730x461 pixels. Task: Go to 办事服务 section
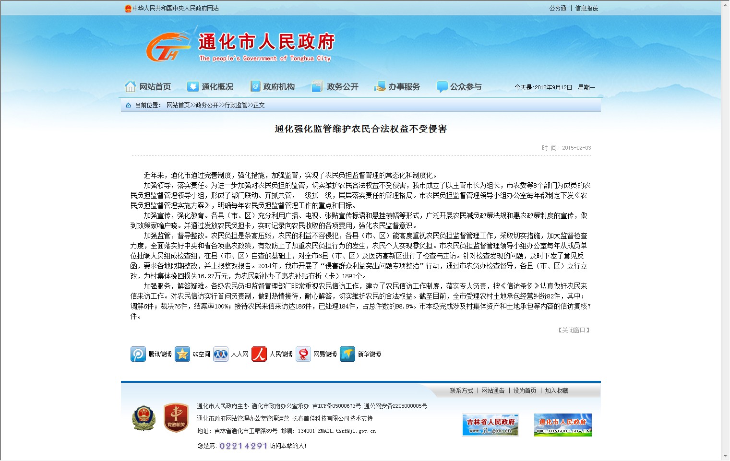pyautogui.click(x=397, y=87)
